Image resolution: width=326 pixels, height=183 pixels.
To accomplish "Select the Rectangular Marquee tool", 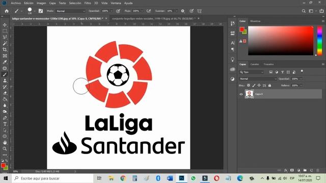I will (x=5, y=31).
